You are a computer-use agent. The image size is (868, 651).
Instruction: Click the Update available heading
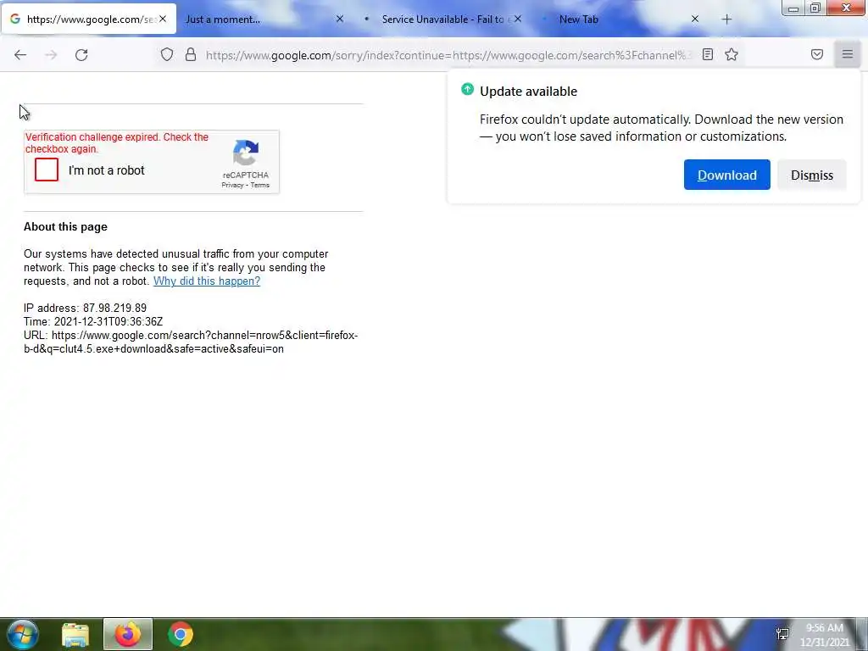528,92
